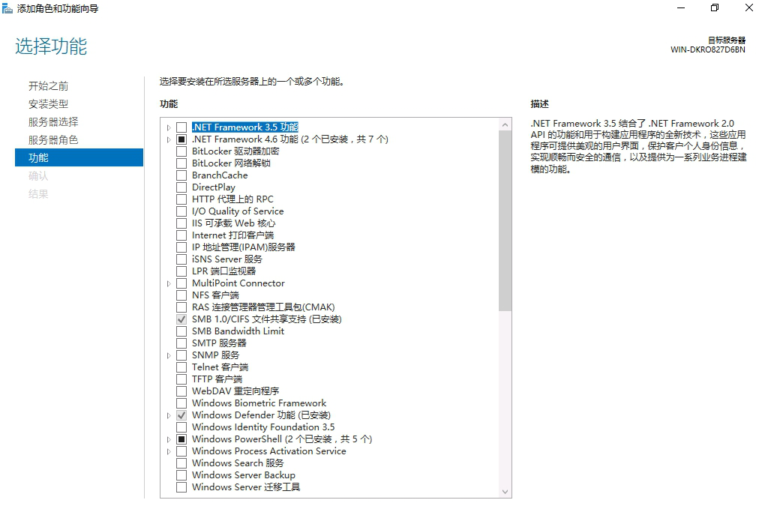The height and width of the screenshot is (521, 768).
Task: Check Windows Process Activation Service checkbox
Action: (181, 451)
